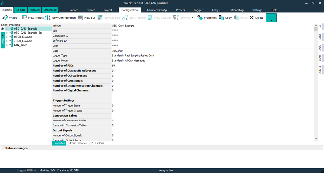Create a New Project from toolbar

[x=32, y=18]
